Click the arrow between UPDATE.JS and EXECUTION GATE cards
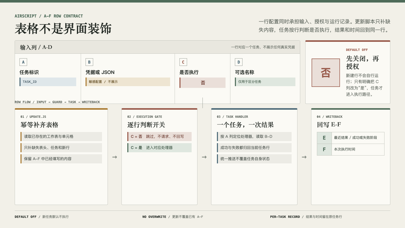This screenshot has height=228, width=405. (115, 157)
